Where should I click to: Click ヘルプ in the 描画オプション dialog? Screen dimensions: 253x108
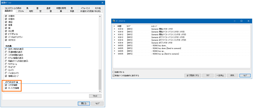pyautogui.click(x=97, y=104)
